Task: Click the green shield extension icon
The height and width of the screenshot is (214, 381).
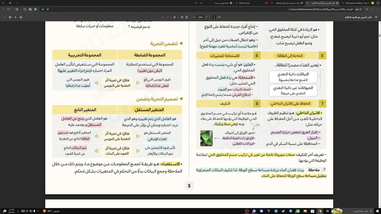Action: 35,9
